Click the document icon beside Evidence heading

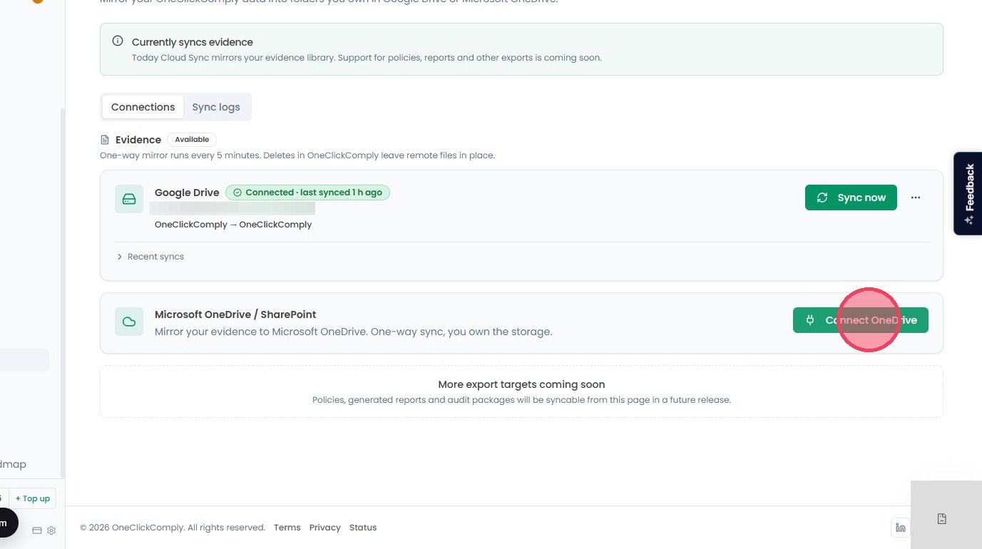point(105,140)
